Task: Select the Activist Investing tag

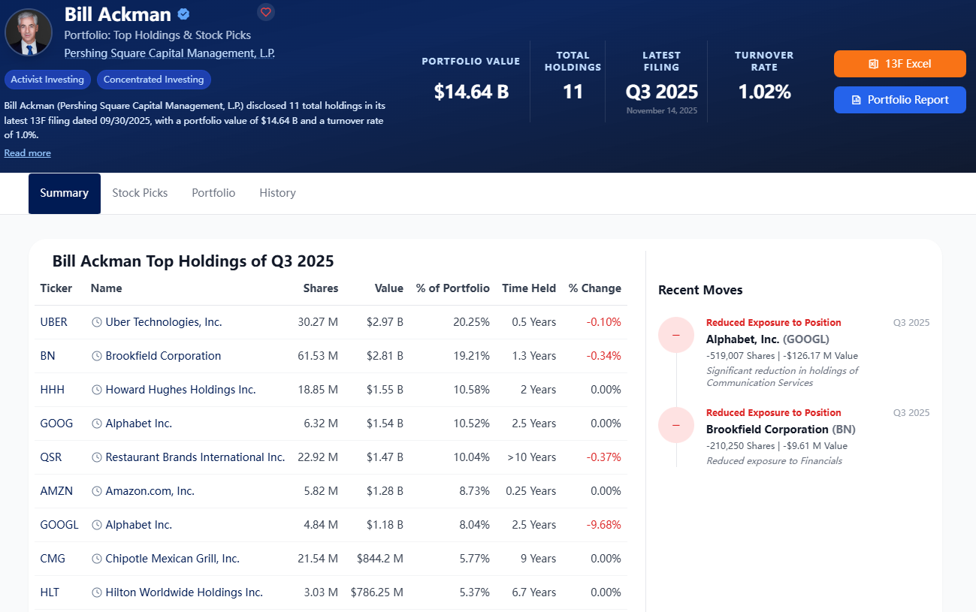Action: click(47, 80)
